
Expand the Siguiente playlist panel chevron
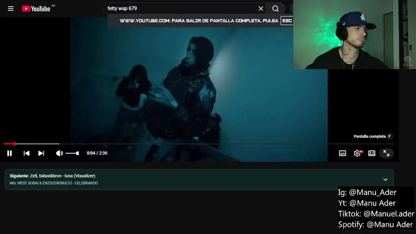tap(385, 179)
